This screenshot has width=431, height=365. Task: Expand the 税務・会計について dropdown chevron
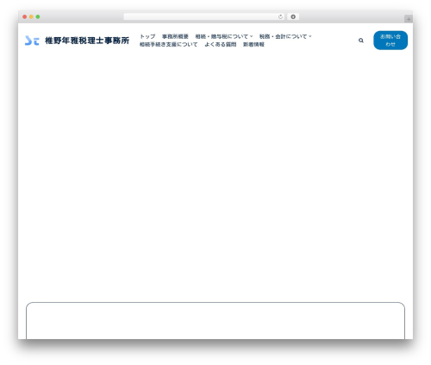pos(310,36)
